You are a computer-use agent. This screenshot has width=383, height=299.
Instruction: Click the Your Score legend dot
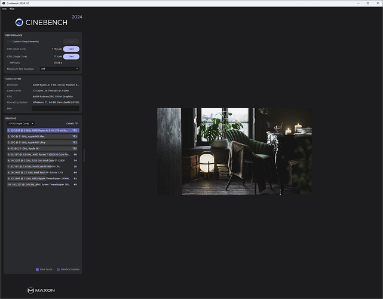tap(37, 270)
